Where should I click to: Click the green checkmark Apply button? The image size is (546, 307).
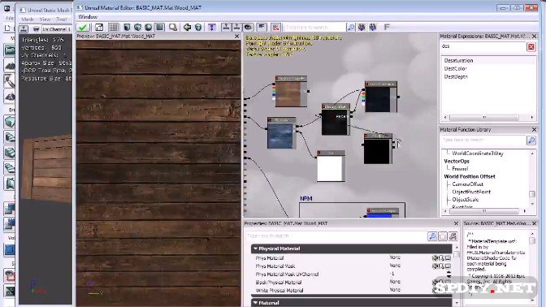pyautogui.click(x=83, y=27)
